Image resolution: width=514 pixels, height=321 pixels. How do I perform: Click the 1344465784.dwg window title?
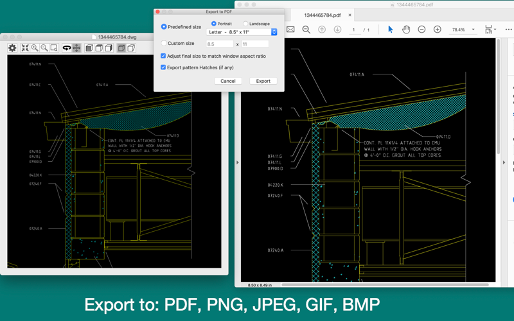(x=117, y=37)
